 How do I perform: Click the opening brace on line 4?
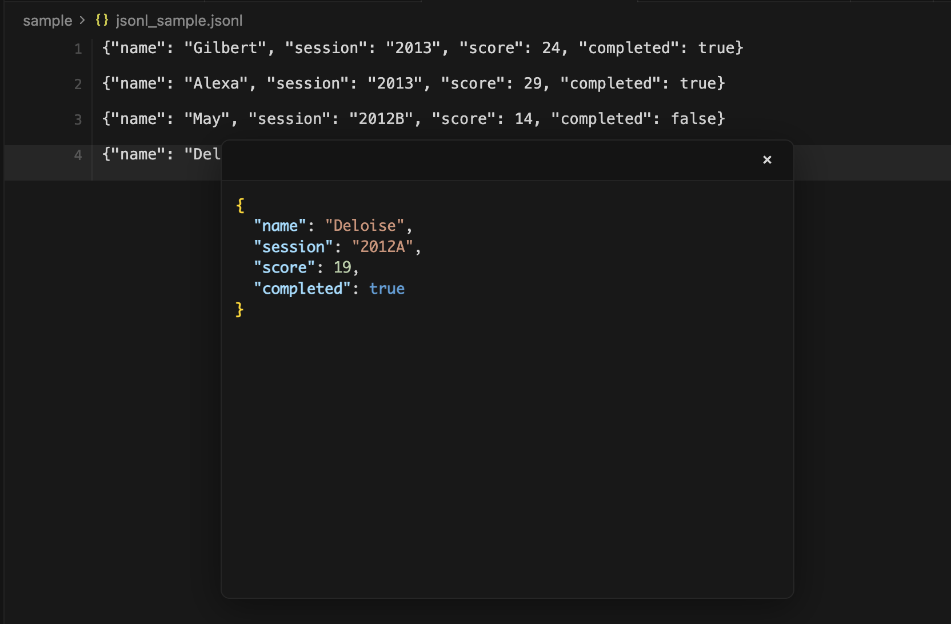click(106, 154)
